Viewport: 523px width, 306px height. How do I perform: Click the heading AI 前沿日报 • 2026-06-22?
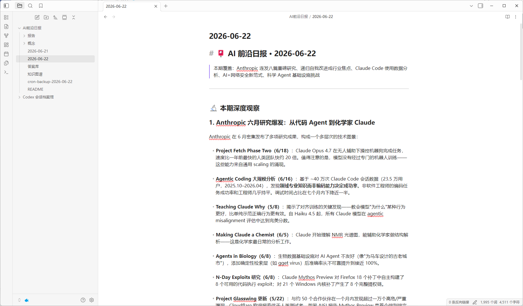[272, 54]
